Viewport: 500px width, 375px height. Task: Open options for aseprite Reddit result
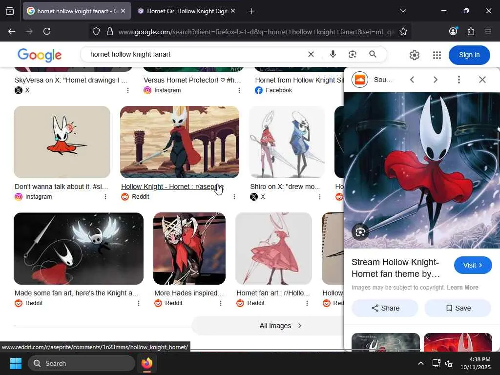tap(234, 197)
